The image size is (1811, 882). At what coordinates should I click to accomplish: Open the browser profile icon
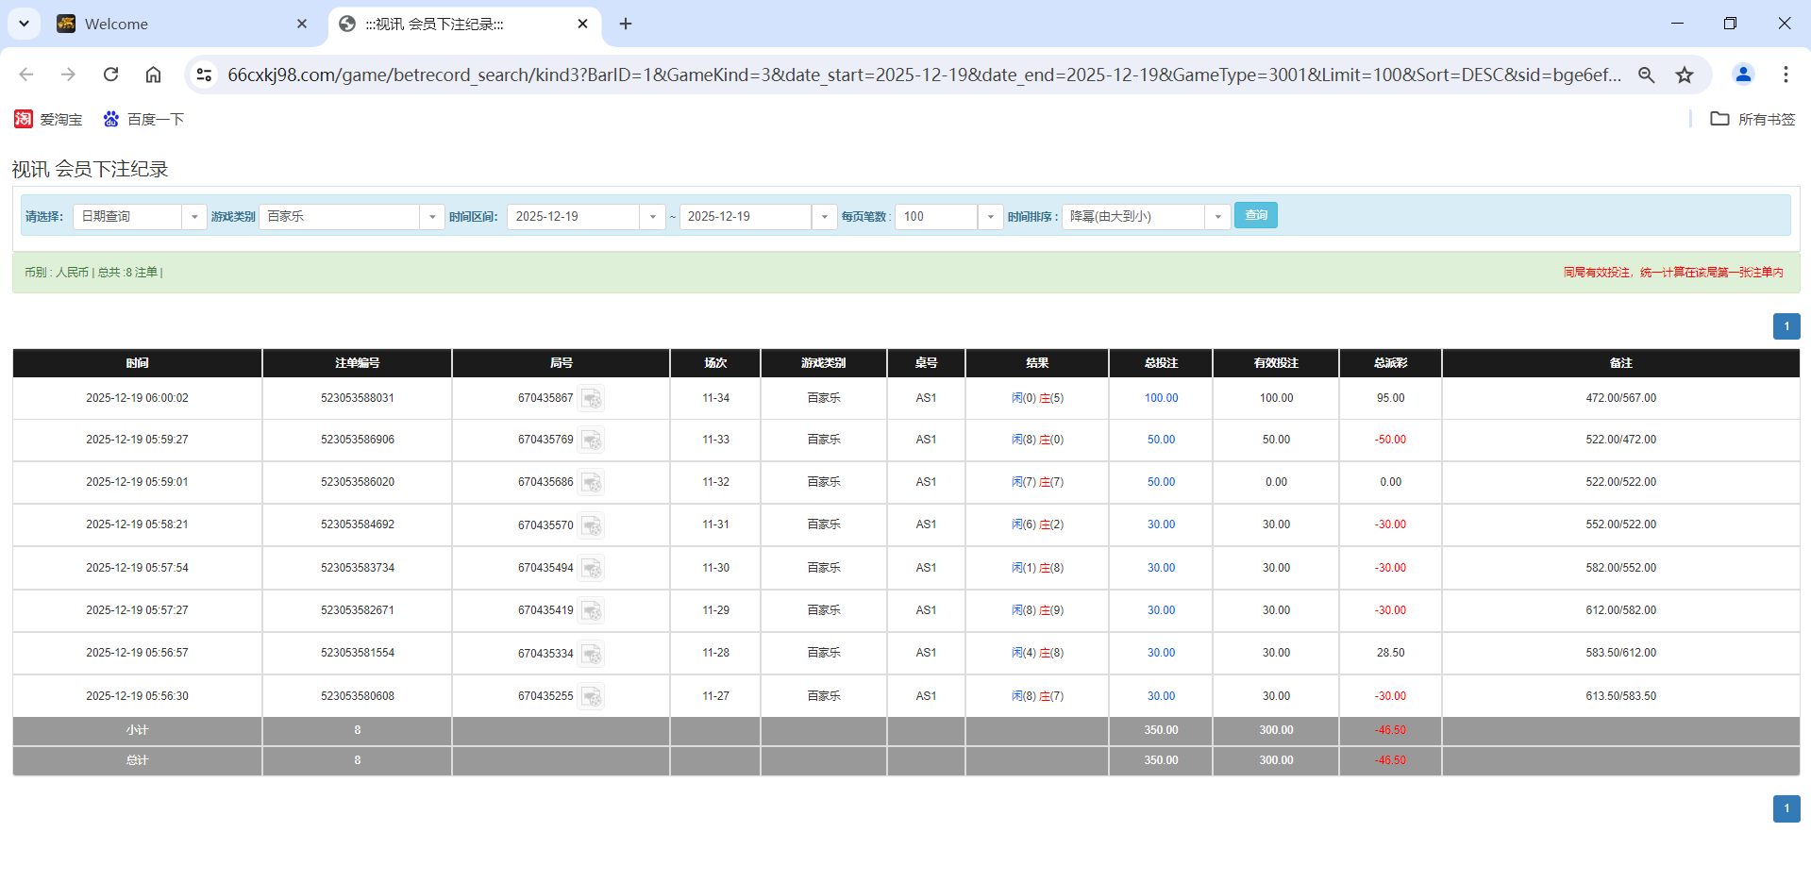pos(1743,75)
